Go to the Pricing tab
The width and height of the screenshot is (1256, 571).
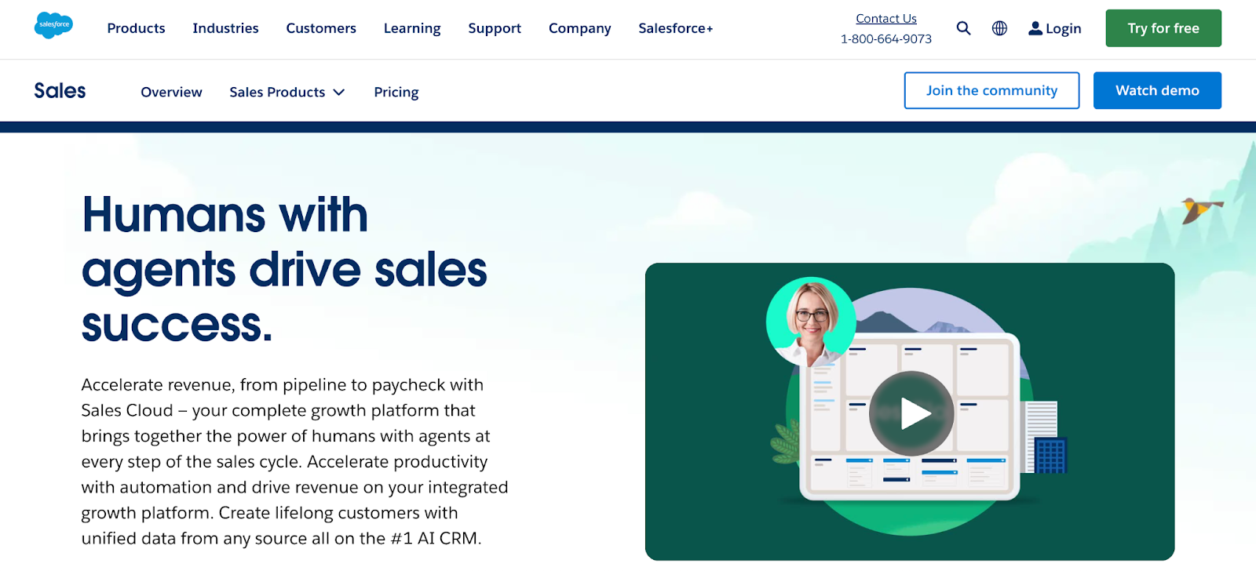point(396,93)
